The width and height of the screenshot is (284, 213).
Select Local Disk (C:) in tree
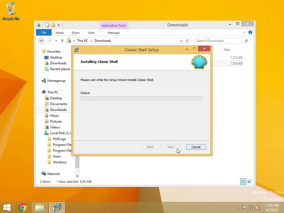coord(60,133)
